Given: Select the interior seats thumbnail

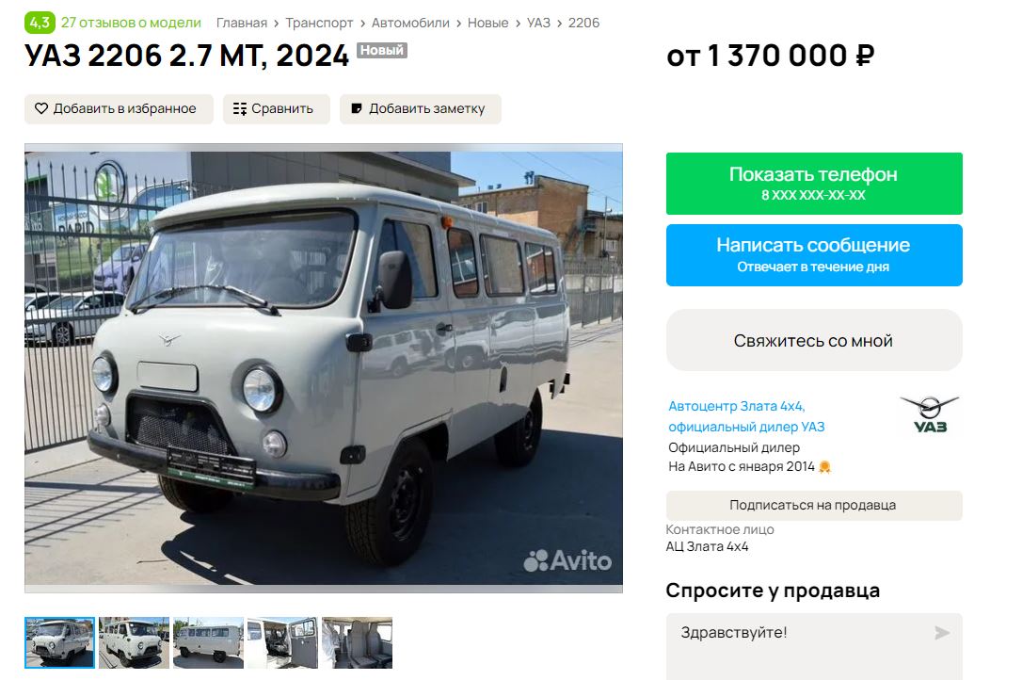Looking at the screenshot, I should tap(358, 643).
